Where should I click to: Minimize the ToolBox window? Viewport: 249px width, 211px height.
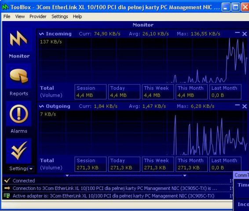pos(226,7)
